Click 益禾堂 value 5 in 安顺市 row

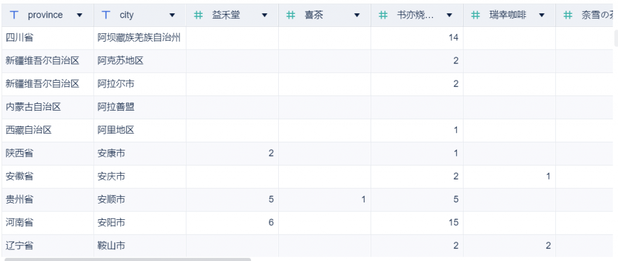coord(271,199)
